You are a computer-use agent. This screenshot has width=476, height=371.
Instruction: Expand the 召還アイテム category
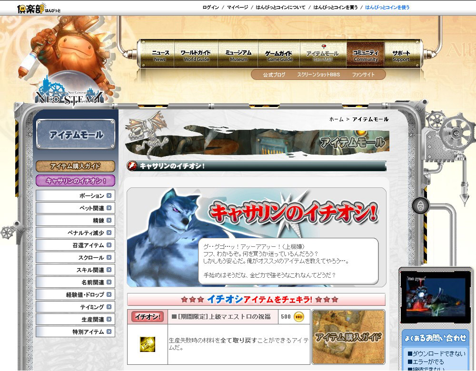[x=75, y=245]
